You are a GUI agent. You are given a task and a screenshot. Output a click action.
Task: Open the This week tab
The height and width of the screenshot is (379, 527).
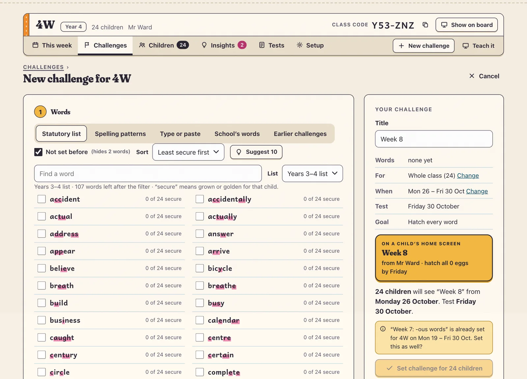[52, 45]
